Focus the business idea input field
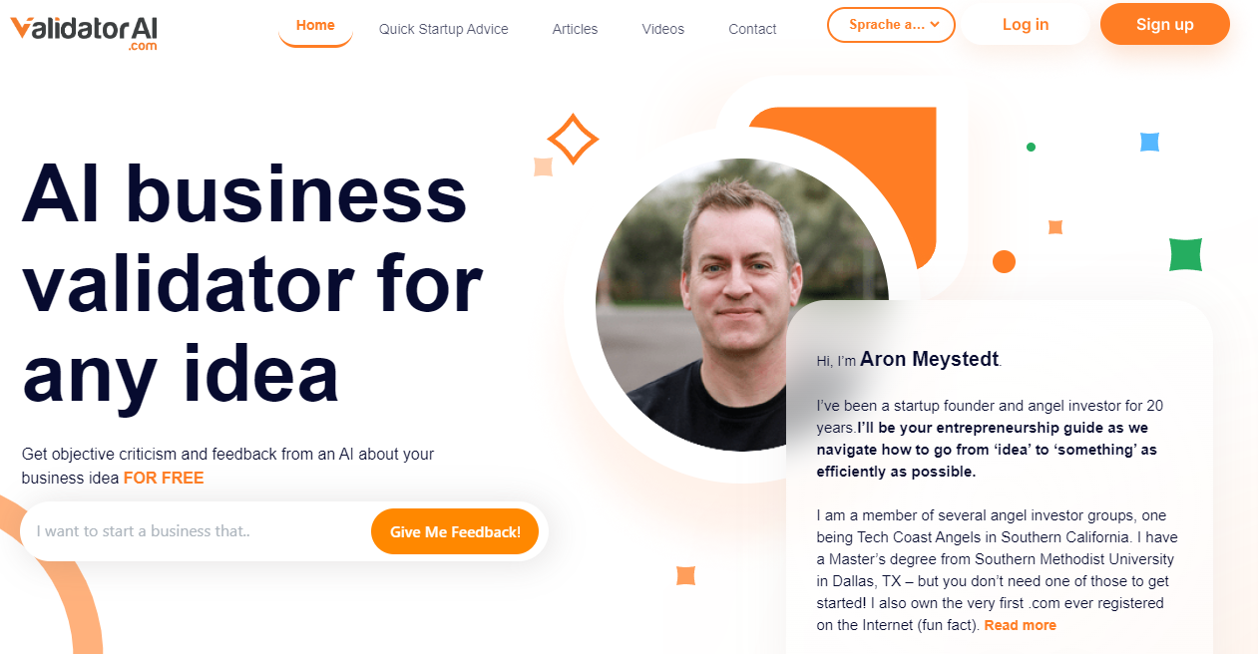Image resolution: width=1258 pixels, height=654 pixels. pos(196,531)
